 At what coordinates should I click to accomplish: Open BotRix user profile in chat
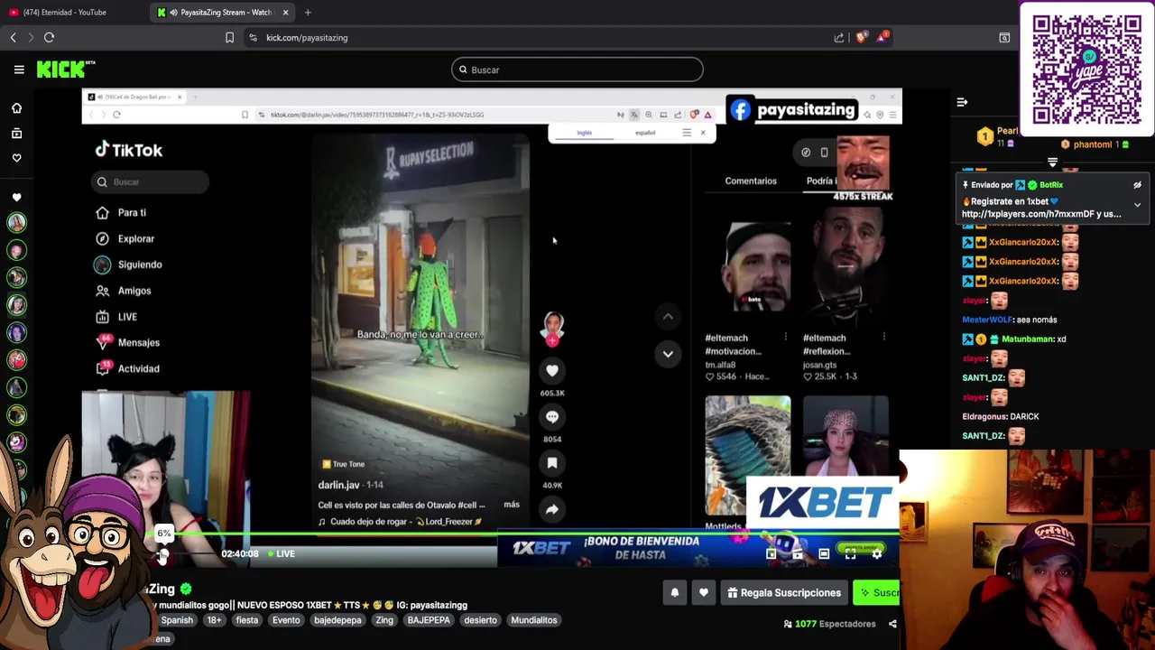1051,185
